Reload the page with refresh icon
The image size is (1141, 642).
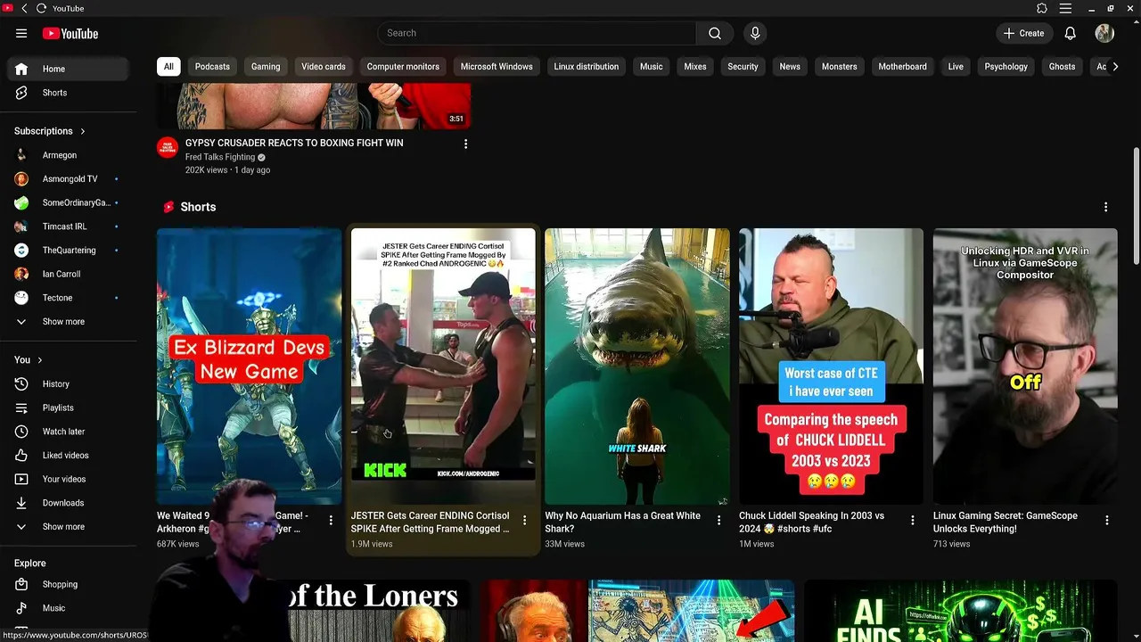tap(41, 8)
